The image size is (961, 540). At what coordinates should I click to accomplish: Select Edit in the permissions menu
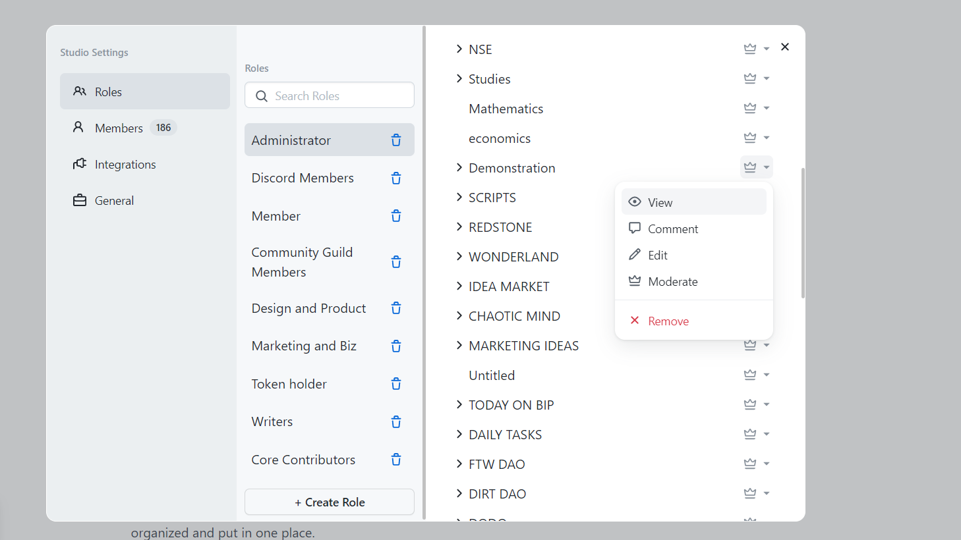656,255
